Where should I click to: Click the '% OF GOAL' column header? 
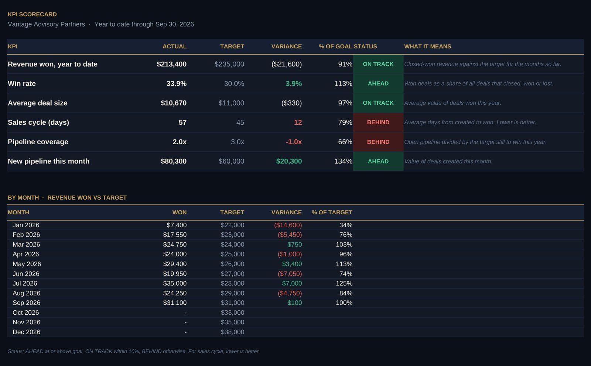335,46
